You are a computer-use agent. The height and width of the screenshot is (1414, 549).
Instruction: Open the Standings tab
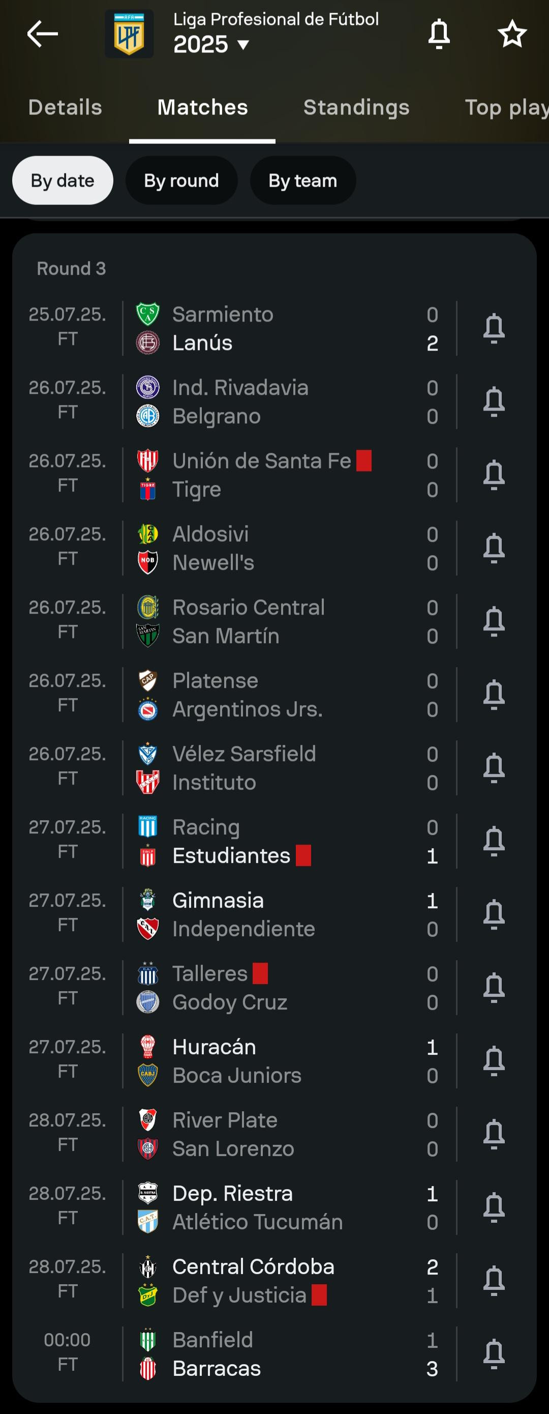click(356, 107)
